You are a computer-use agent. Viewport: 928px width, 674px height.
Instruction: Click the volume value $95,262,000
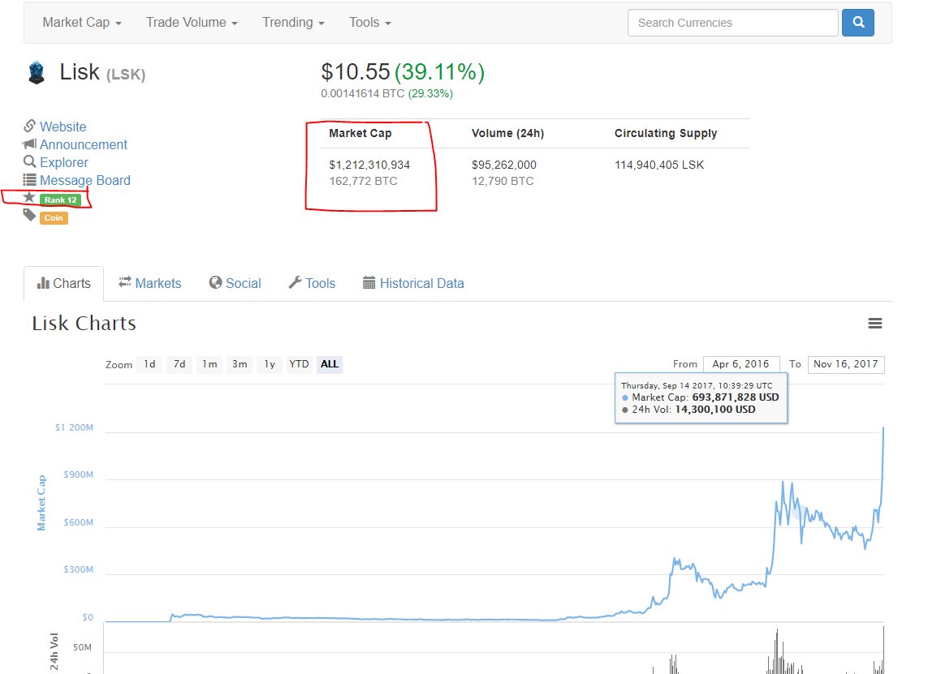[503, 165]
